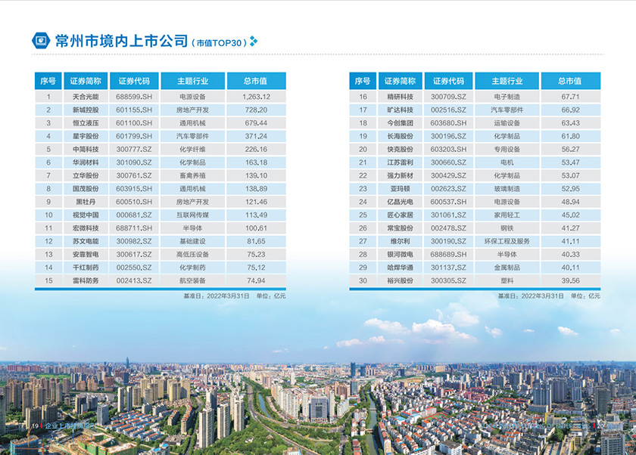
Task: Select market value "121.46"
Action: (257, 202)
